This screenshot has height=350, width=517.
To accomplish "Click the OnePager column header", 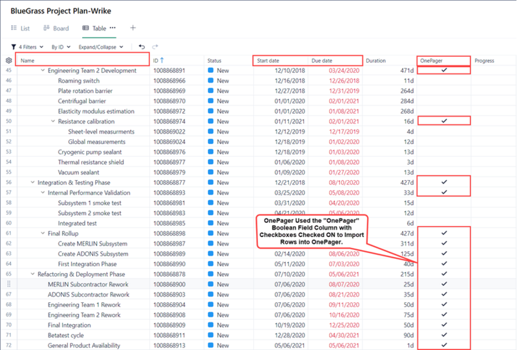I will pos(431,61).
